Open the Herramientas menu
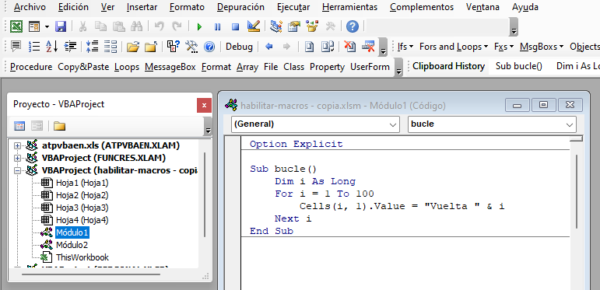The height and width of the screenshot is (290, 600). click(349, 7)
